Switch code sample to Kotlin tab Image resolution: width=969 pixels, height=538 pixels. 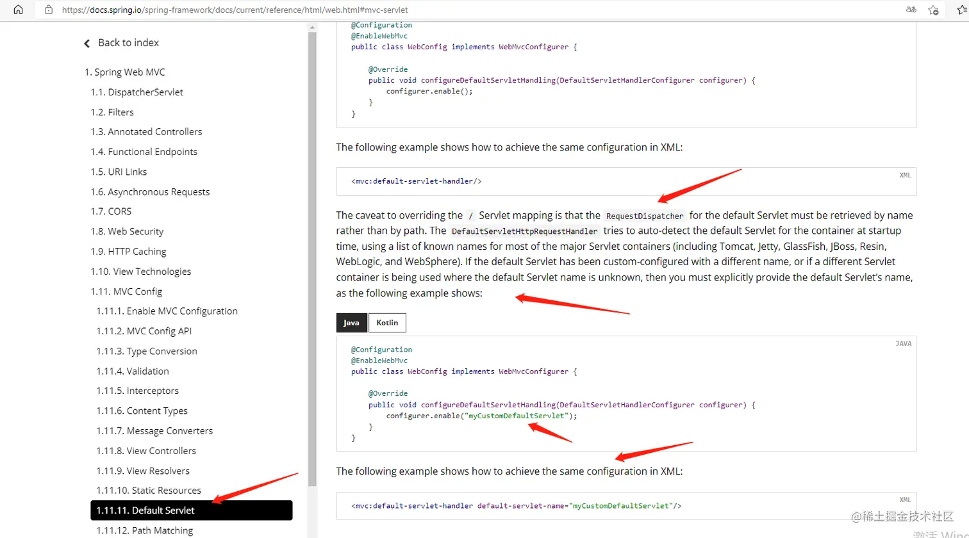387,323
